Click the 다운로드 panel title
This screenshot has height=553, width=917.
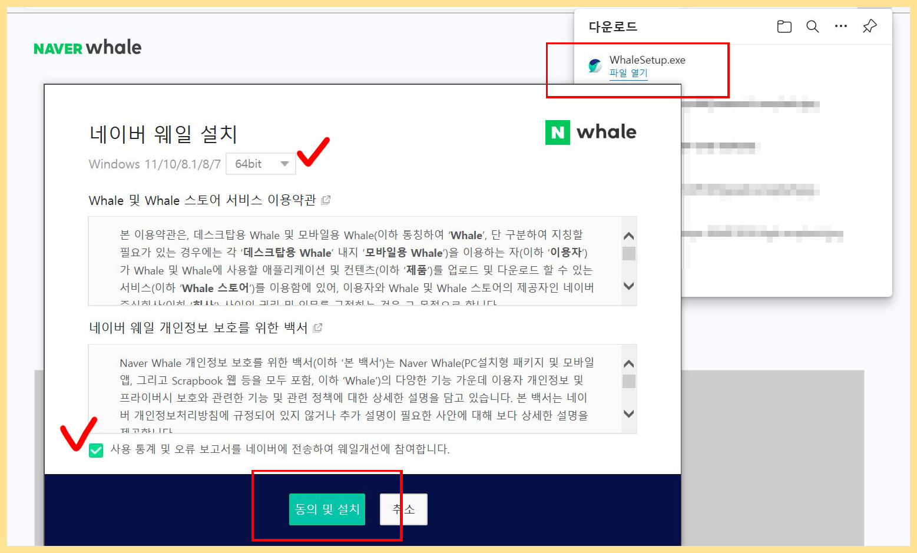(613, 27)
